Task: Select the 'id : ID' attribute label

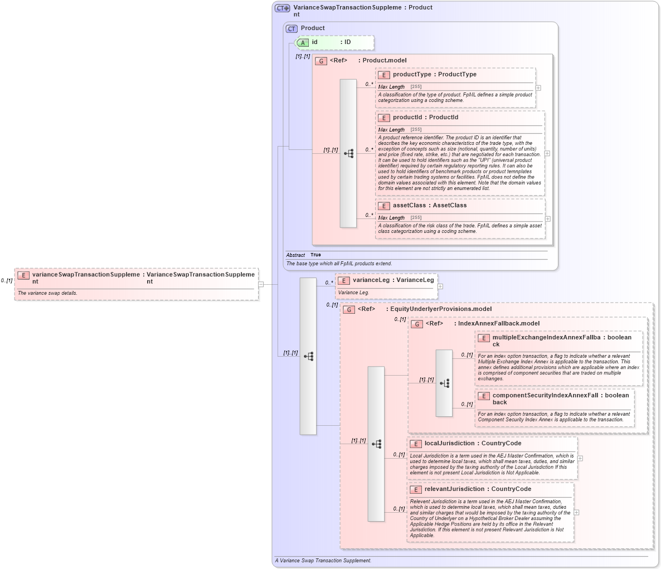Action: click(332, 42)
